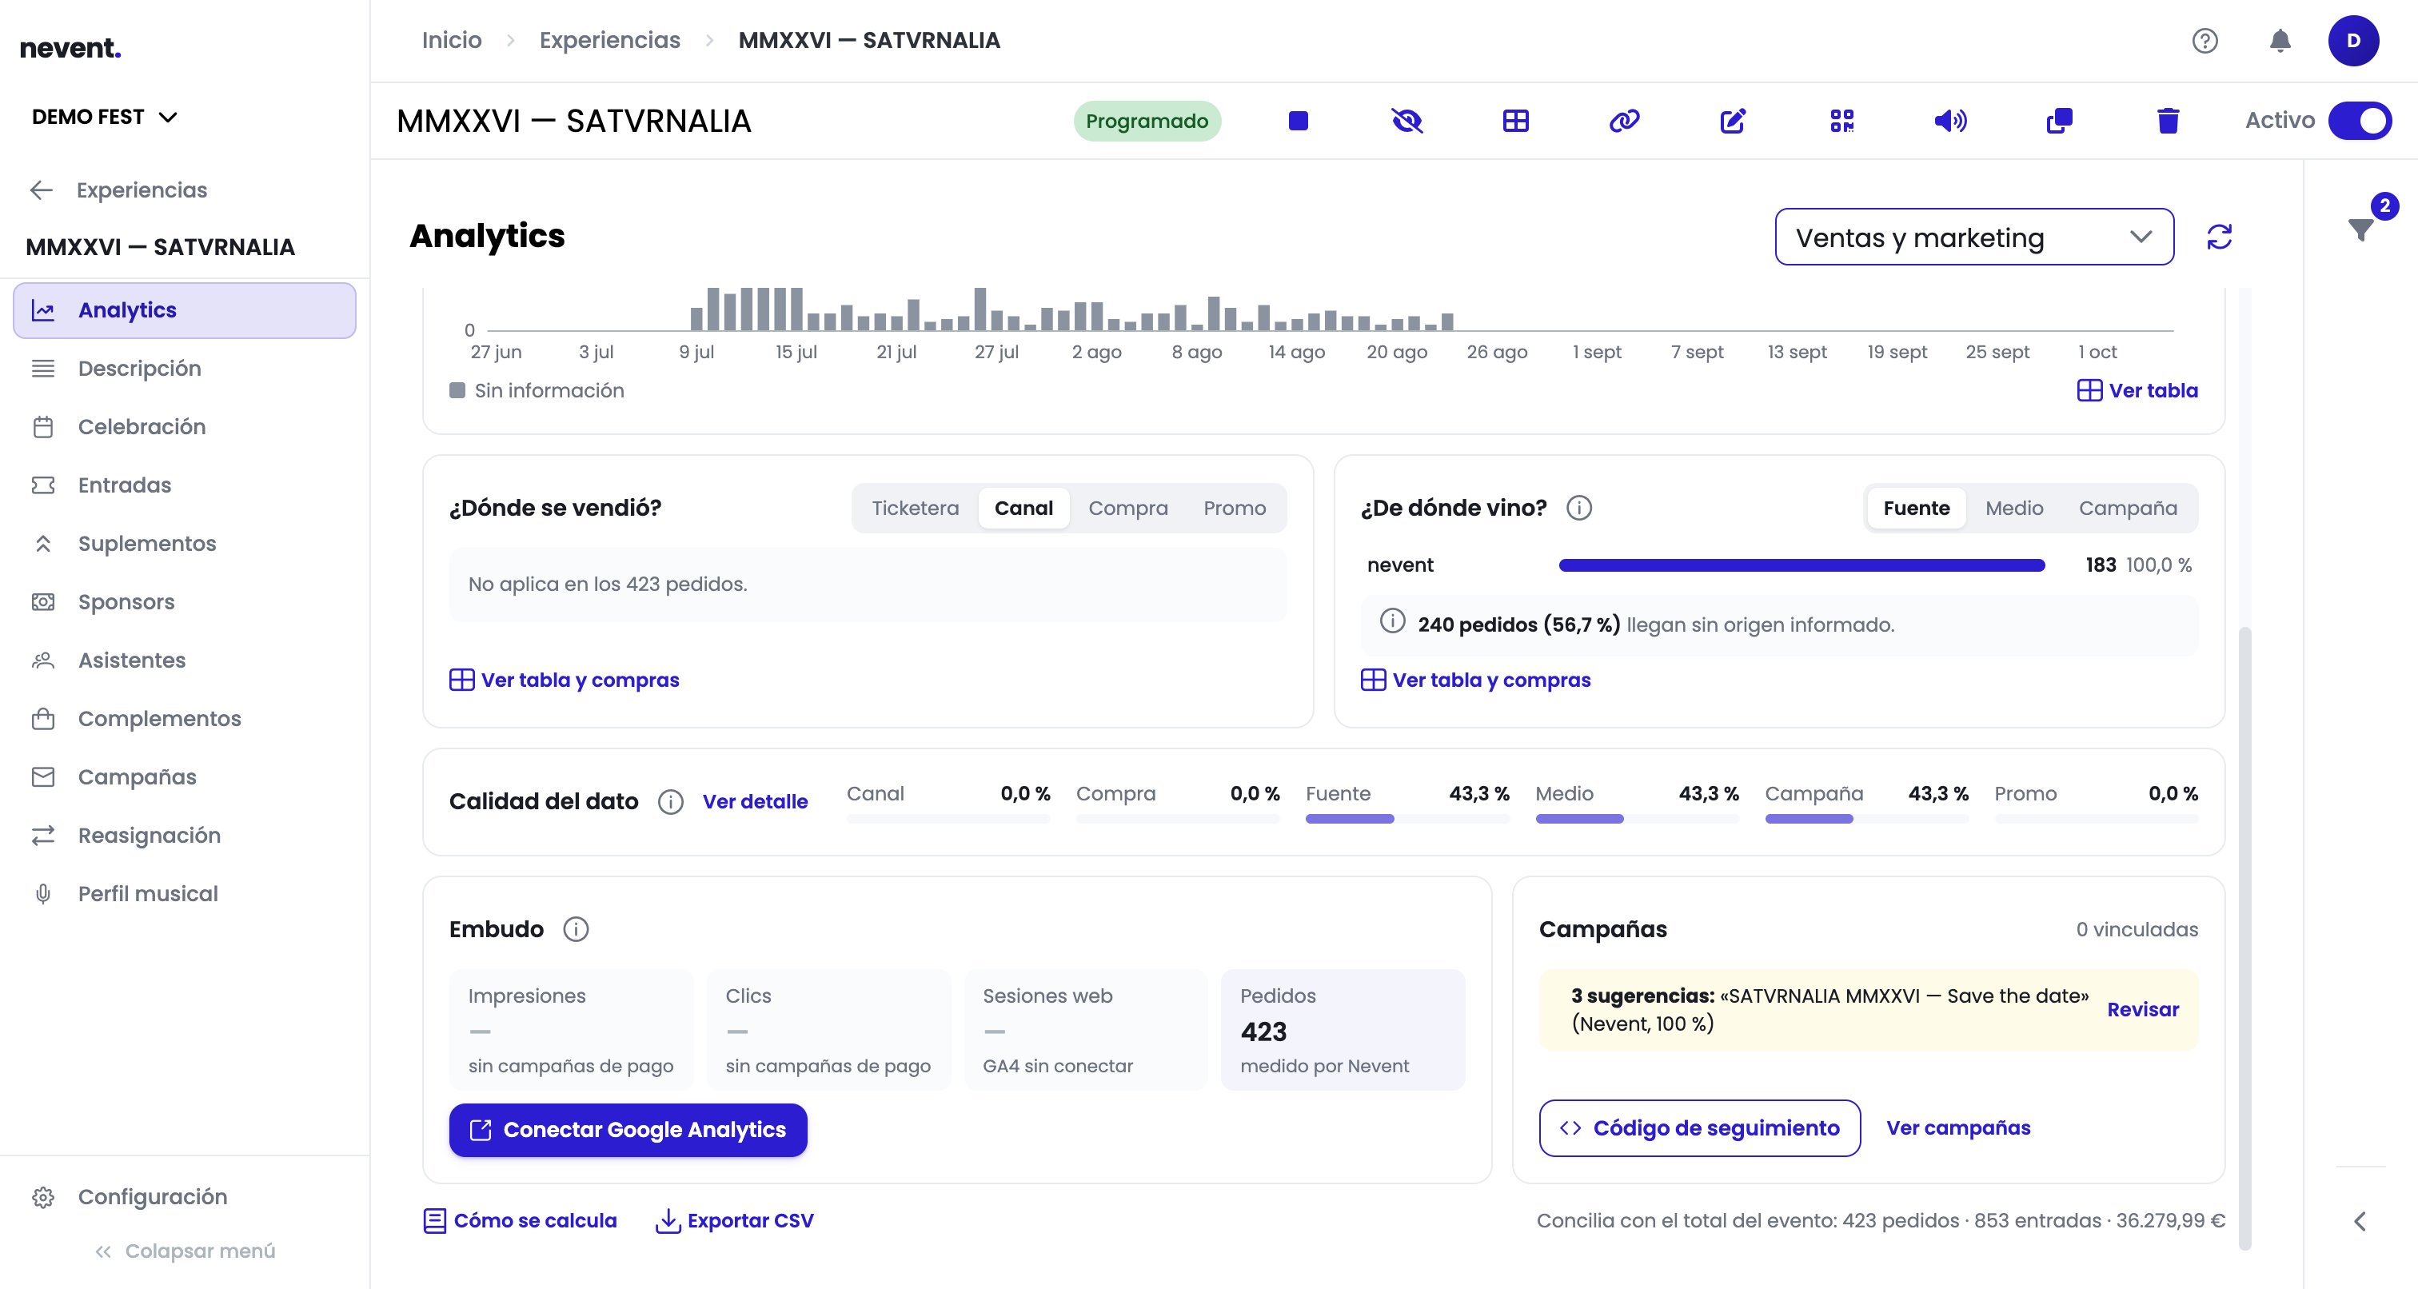Click the Experiencias breadcrumb
The height and width of the screenshot is (1289, 2418).
(609, 40)
